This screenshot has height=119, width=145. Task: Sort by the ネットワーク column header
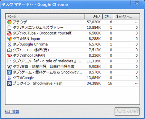pos(127,16)
